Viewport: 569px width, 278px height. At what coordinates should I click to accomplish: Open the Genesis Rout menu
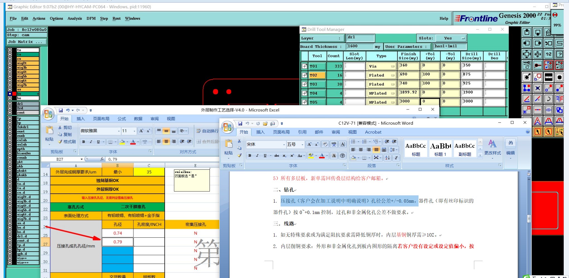coord(116,18)
